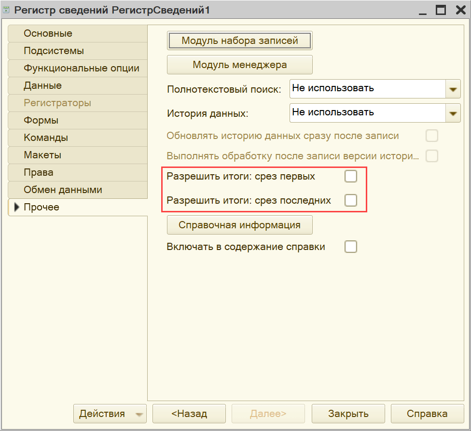
Task: Open the Полнотекстовый поиск dropdown
Action: [453, 89]
